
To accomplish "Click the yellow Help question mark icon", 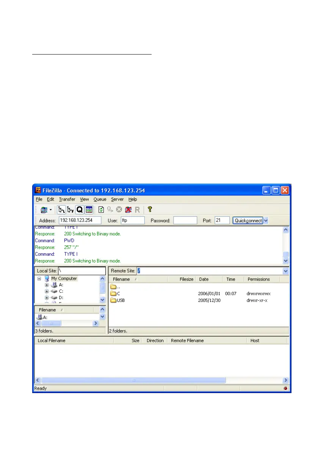I will click(x=150, y=209).
